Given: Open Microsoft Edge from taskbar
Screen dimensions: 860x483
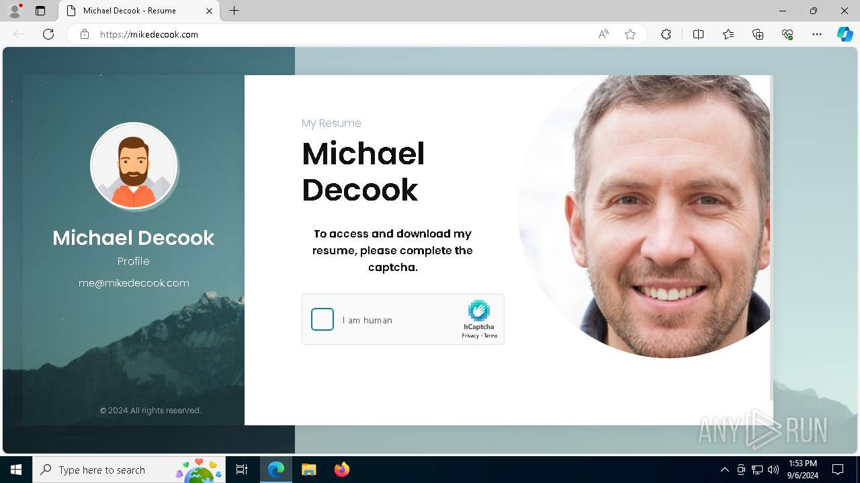Looking at the screenshot, I should pos(276,470).
